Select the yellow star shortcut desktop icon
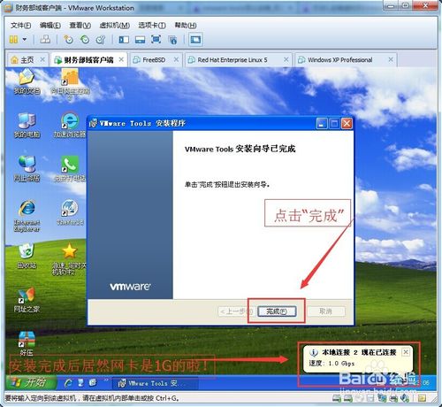442x407 pixels. tap(70, 259)
